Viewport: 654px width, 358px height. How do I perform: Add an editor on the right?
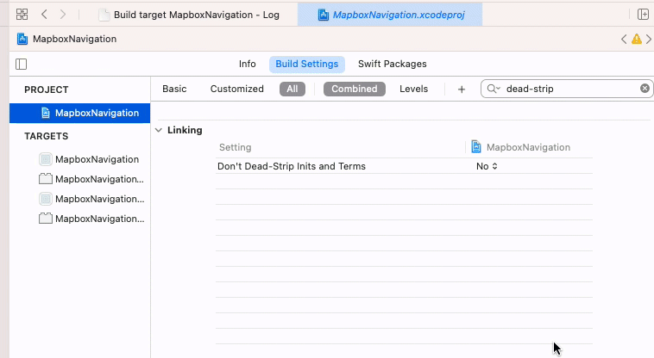(643, 15)
